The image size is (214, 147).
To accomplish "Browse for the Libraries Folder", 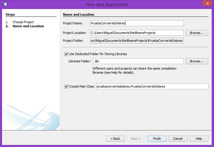I will (x=197, y=61).
